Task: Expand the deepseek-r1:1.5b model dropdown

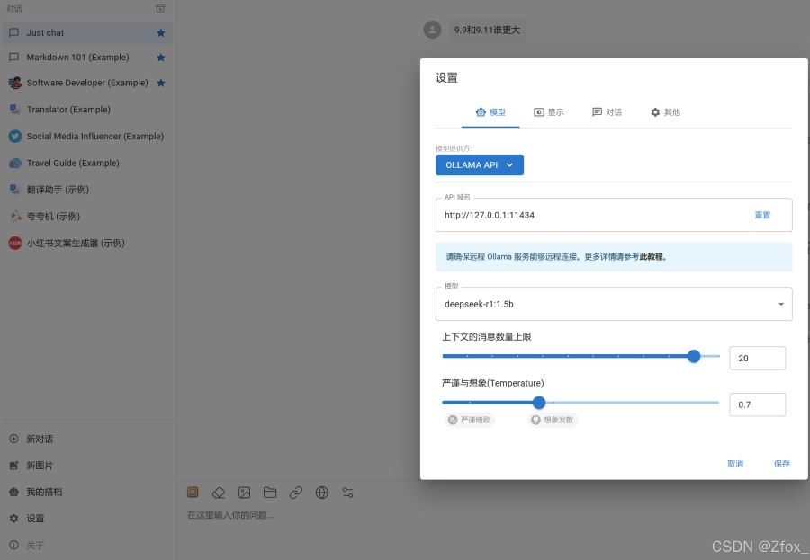Action: click(x=779, y=304)
